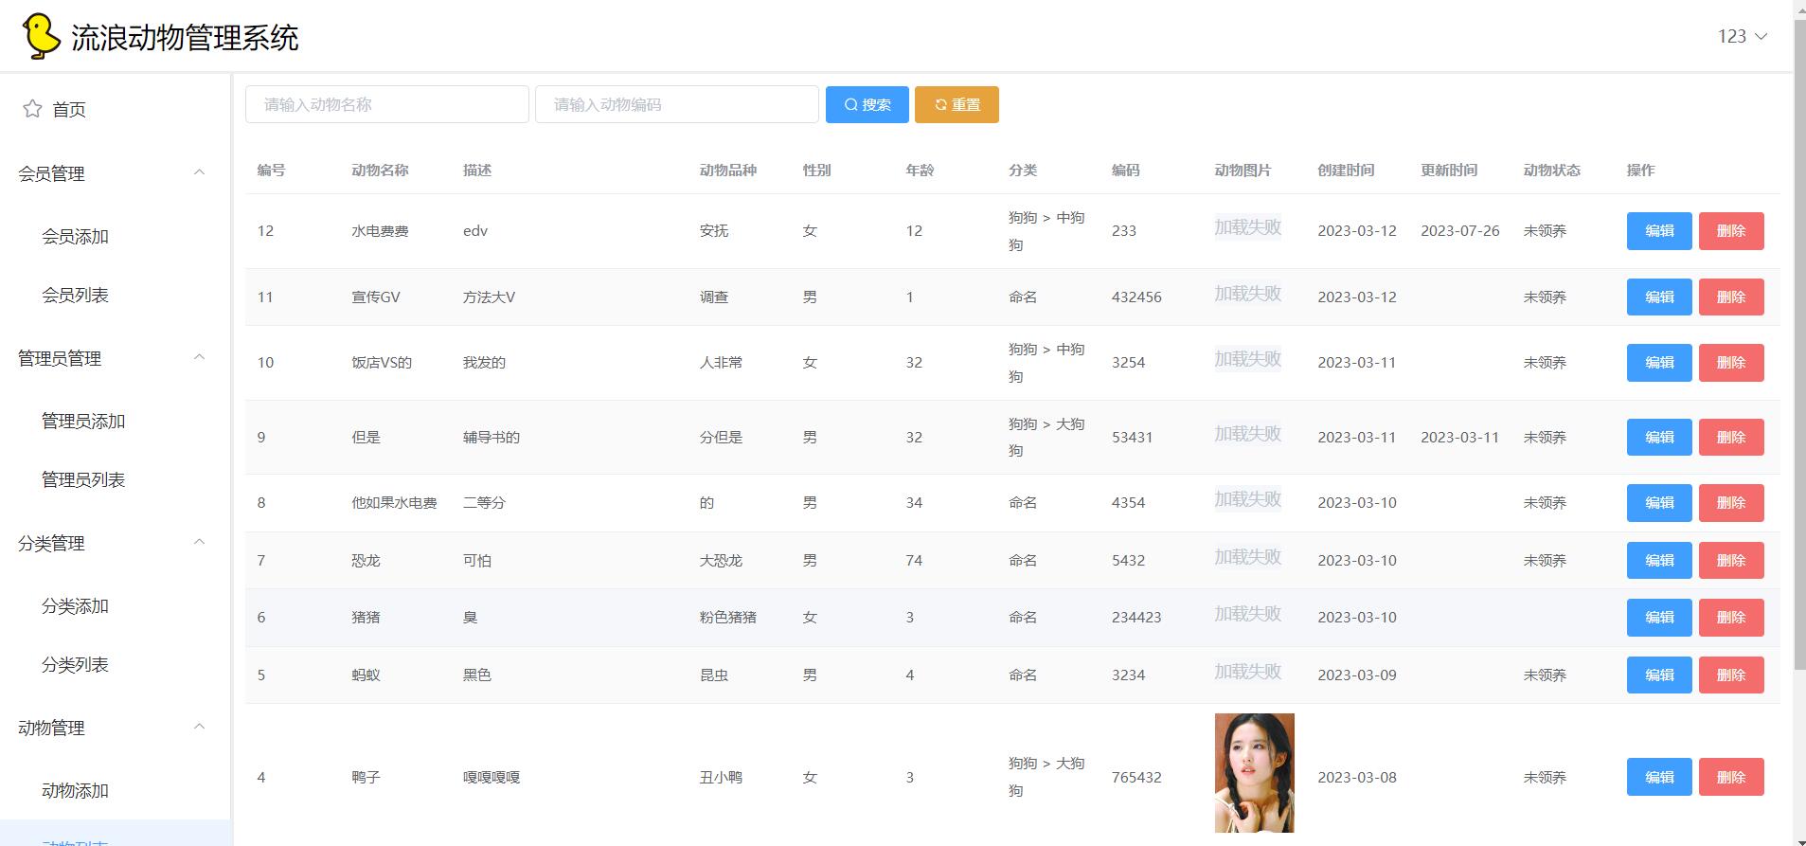Click 加载失败 image placeholder in 恐龙 row

pos(1247,557)
